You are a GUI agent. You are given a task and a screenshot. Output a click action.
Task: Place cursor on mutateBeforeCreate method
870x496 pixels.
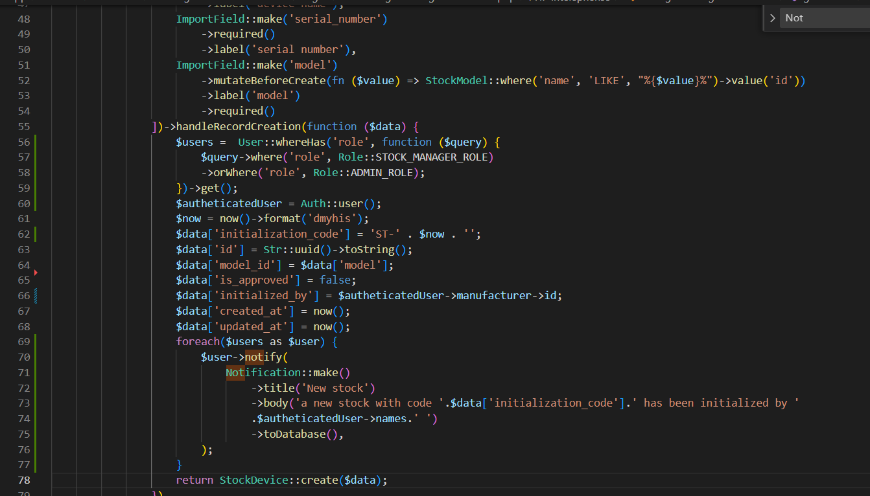(x=269, y=80)
